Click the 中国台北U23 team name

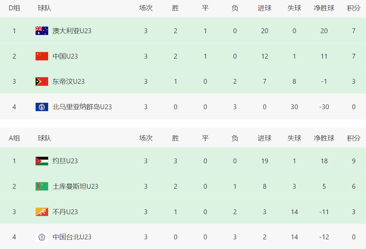point(72,237)
